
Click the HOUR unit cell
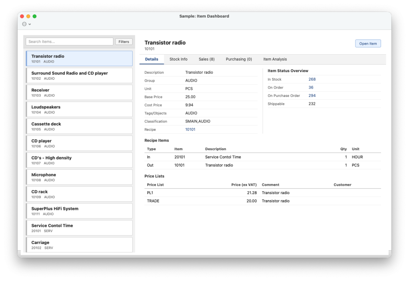pos(357,157)
